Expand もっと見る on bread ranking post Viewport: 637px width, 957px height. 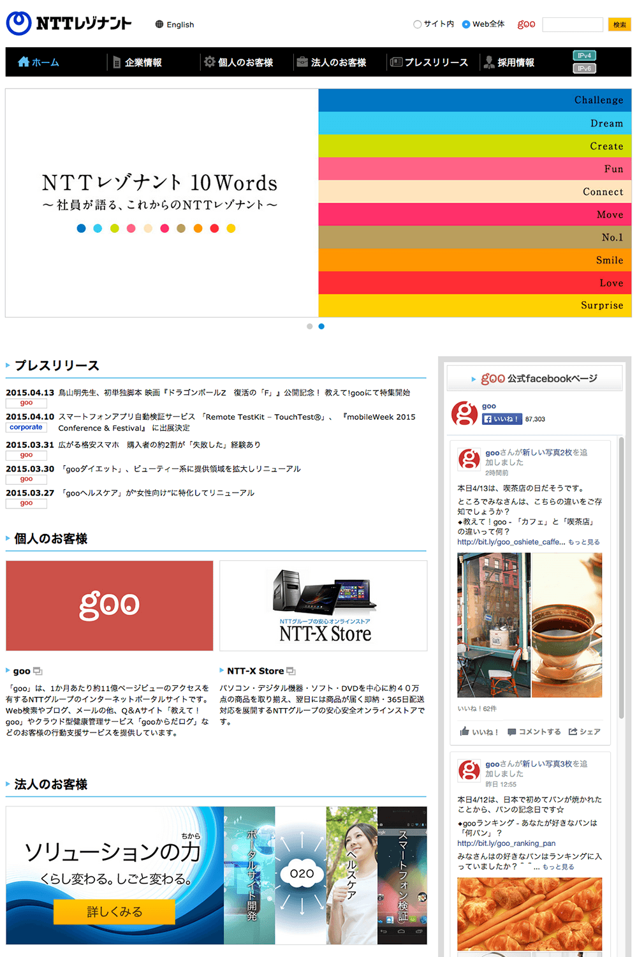pyautogui.click(x=558, y=867)
